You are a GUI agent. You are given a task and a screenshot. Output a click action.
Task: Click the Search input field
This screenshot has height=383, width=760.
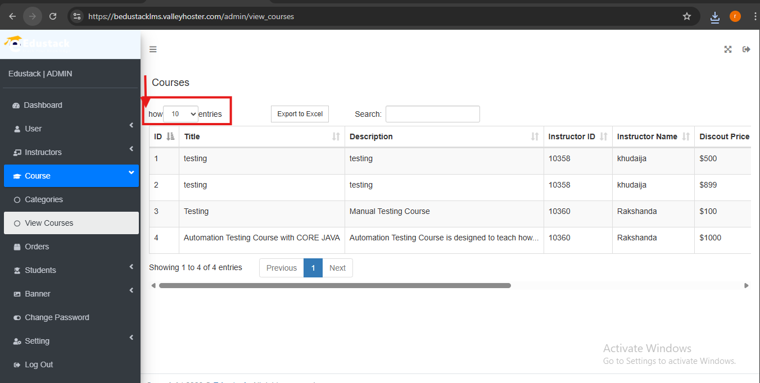[x=433, y=114]
